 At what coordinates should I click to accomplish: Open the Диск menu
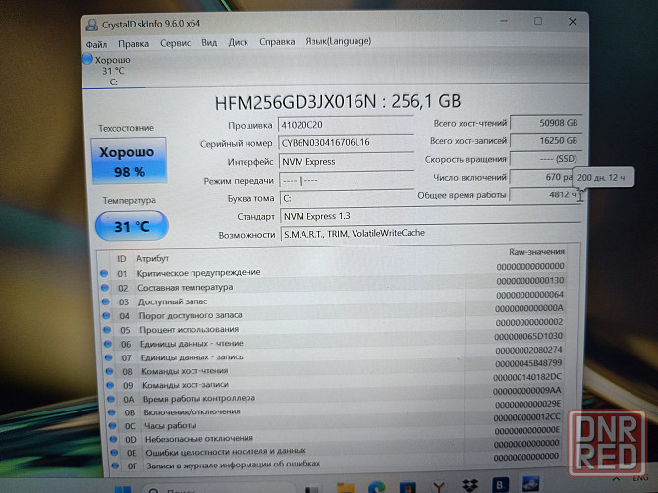coord(239,42)
